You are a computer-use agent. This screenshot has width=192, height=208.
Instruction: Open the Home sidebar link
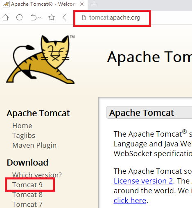pos(22,126)
